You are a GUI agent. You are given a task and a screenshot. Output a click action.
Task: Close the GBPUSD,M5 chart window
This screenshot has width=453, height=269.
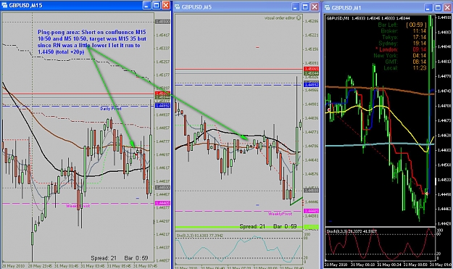point(315,7)
